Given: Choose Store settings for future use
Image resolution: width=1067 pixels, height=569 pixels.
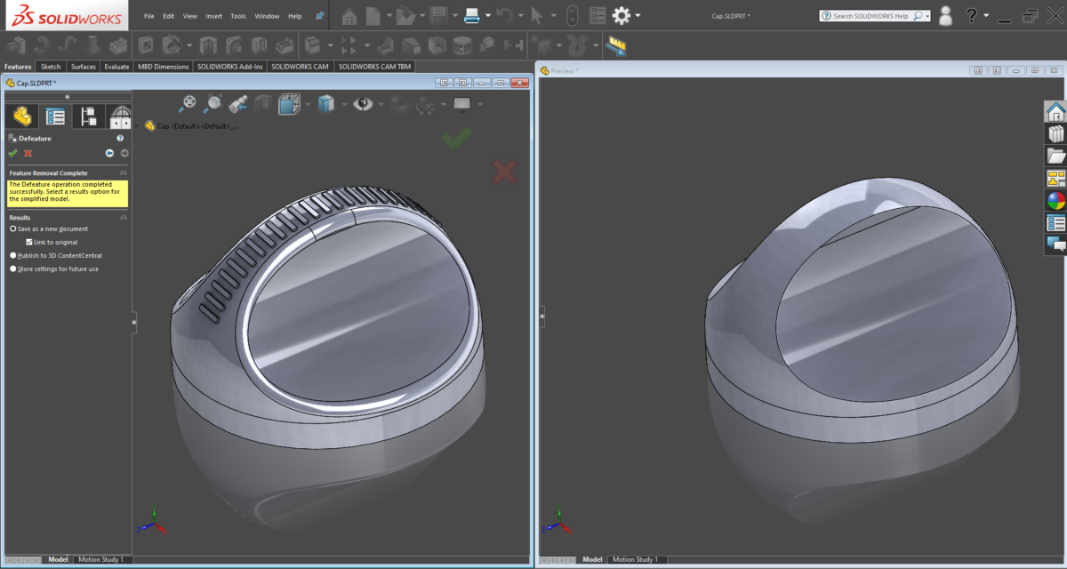Looking at the screenshot, I should coord(12,268).
